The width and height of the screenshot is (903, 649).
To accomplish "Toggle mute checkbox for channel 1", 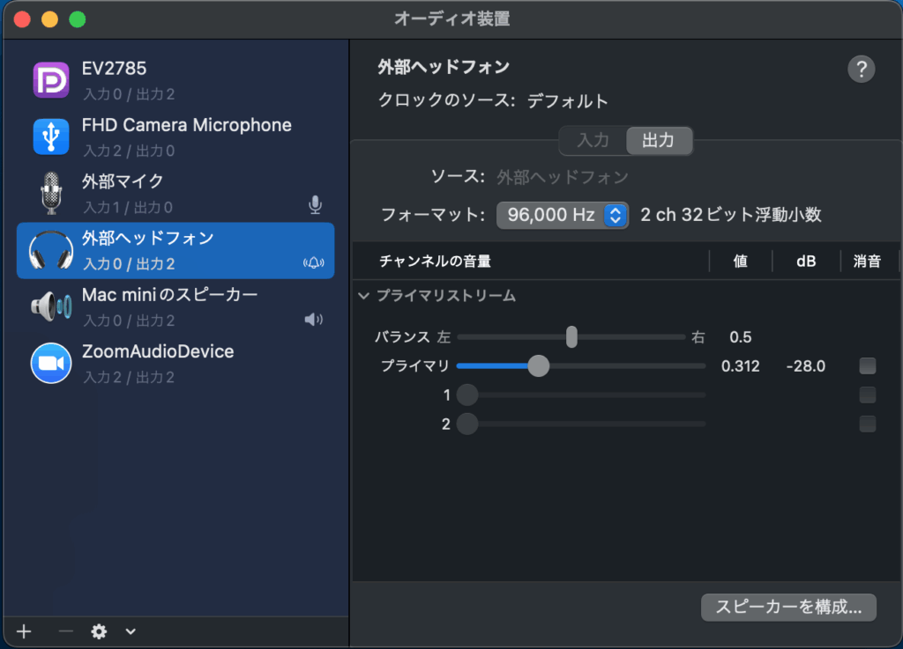I will click(868, 395).
